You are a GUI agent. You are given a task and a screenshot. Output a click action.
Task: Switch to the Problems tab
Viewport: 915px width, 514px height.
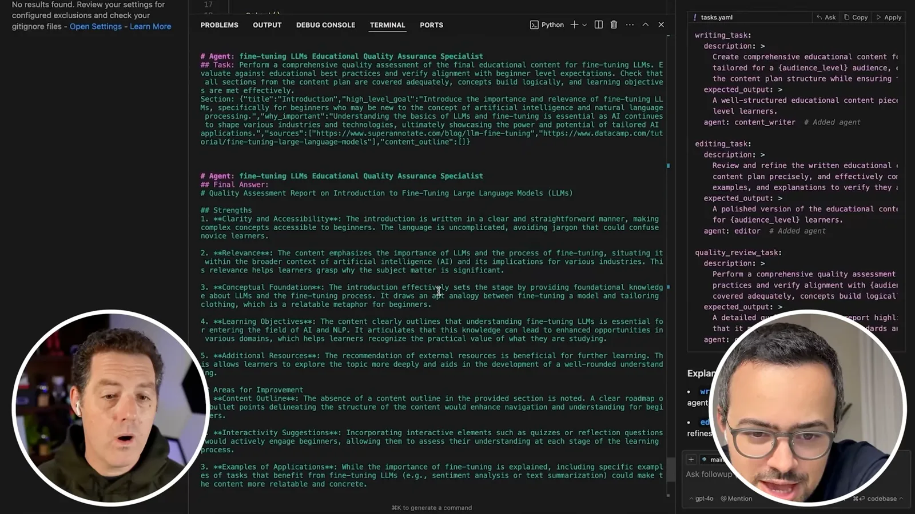(x=219, y=25)
